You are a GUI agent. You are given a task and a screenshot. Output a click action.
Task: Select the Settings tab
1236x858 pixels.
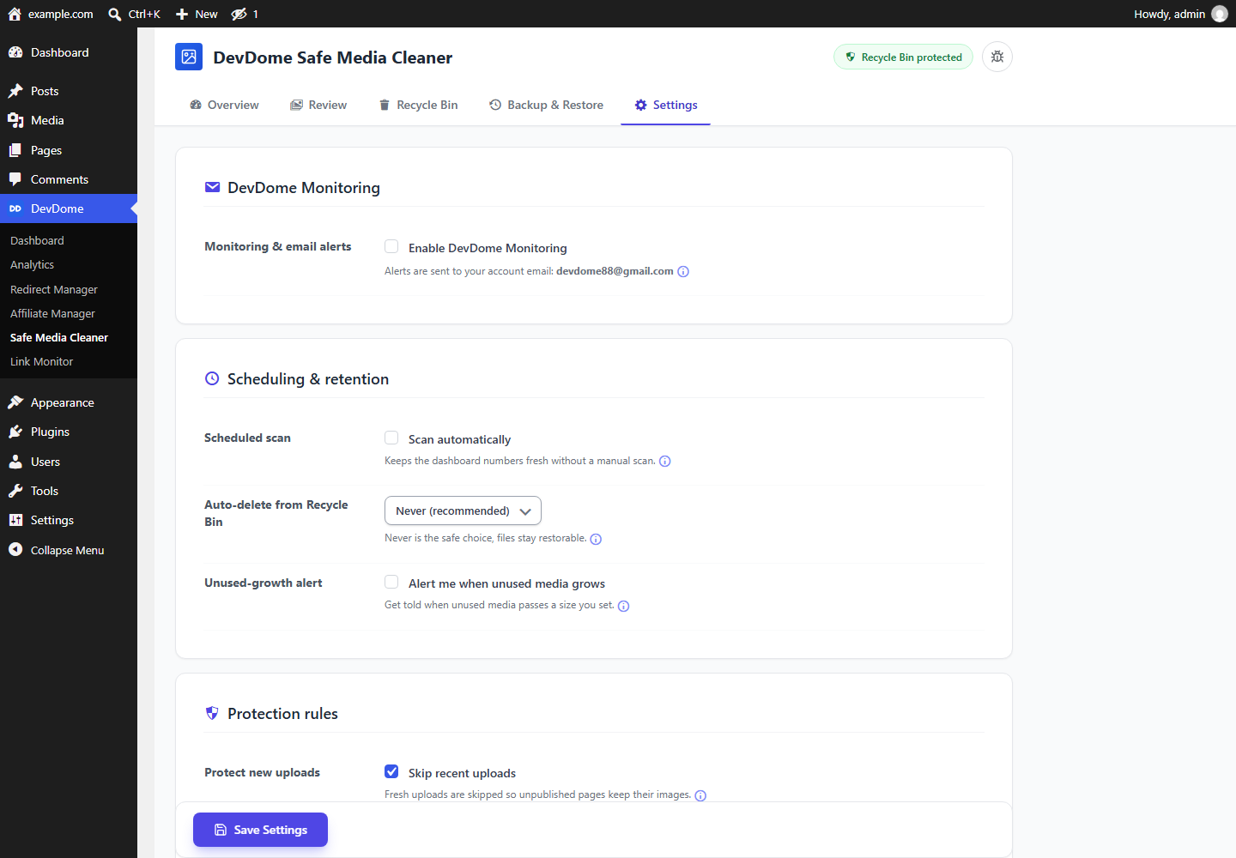click(665, 105)
